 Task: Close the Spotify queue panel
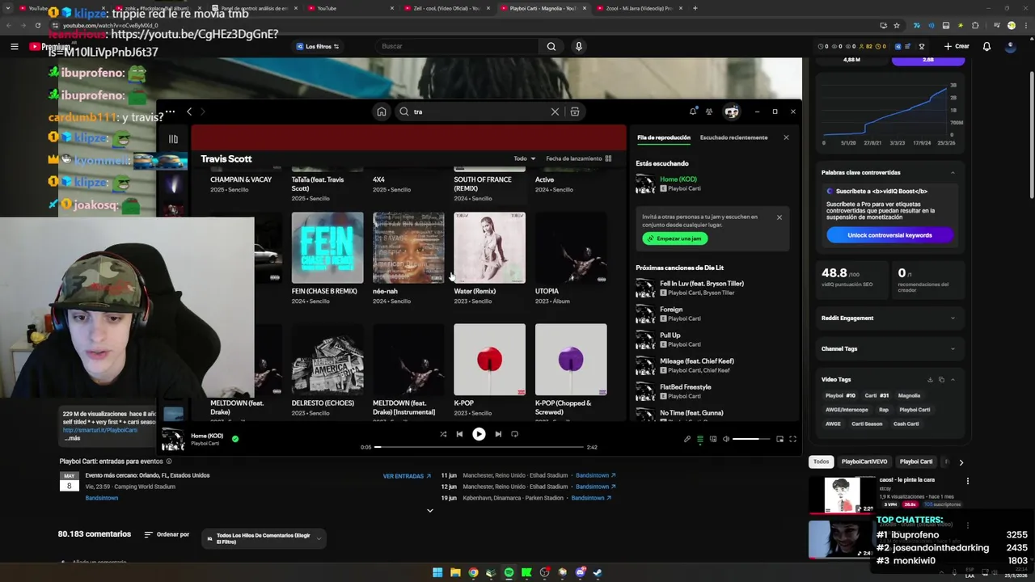pyautogui.click(x=786, y=137)
